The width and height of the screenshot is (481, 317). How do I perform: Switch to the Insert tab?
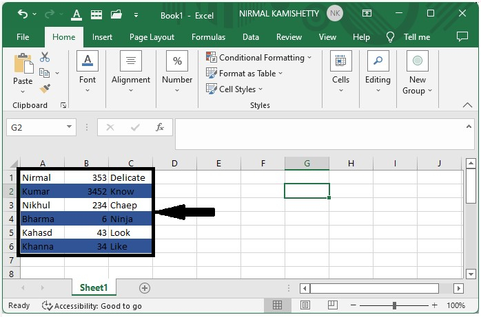coord(102,37)
